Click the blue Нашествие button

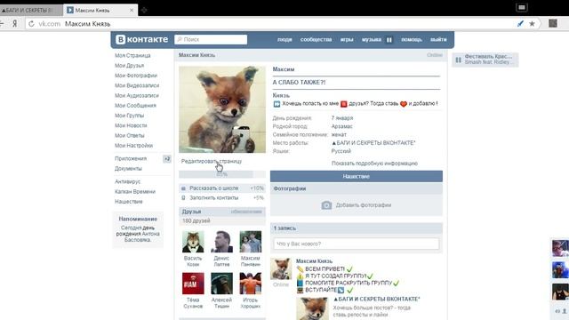tap(357, 176)
